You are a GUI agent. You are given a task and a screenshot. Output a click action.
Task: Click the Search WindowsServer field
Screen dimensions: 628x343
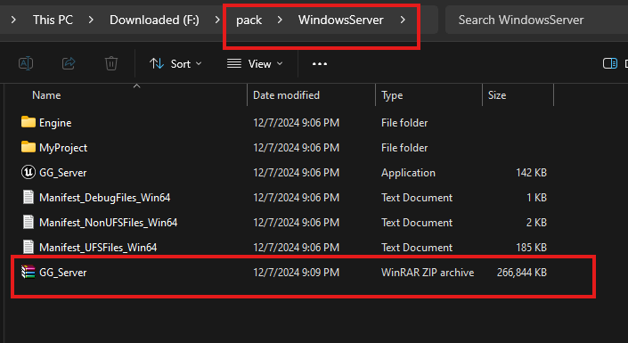tap(536, 20)
